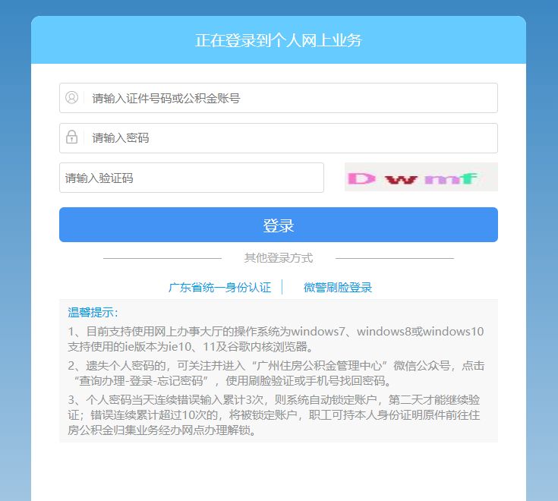
Task: Click tip 2 about lost personal password
Action: 276,373
